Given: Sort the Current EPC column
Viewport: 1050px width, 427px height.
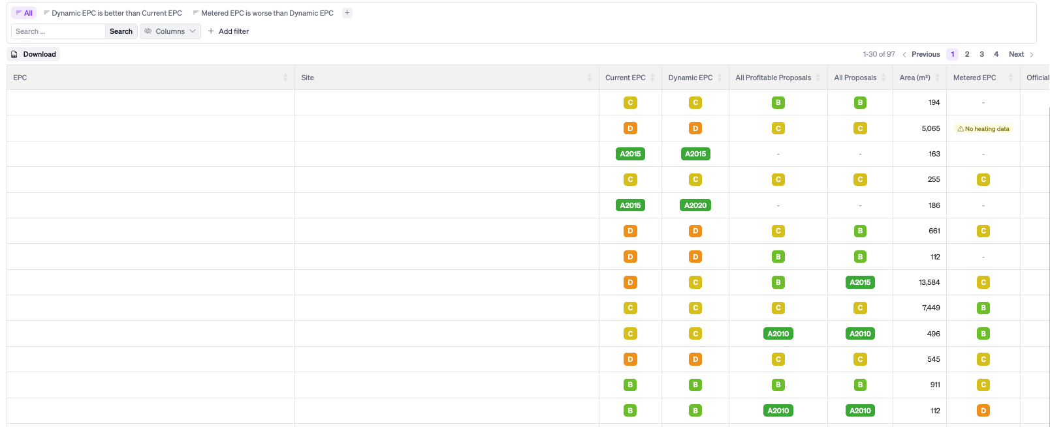Looking at the screenshot, I should pos(652,78).
